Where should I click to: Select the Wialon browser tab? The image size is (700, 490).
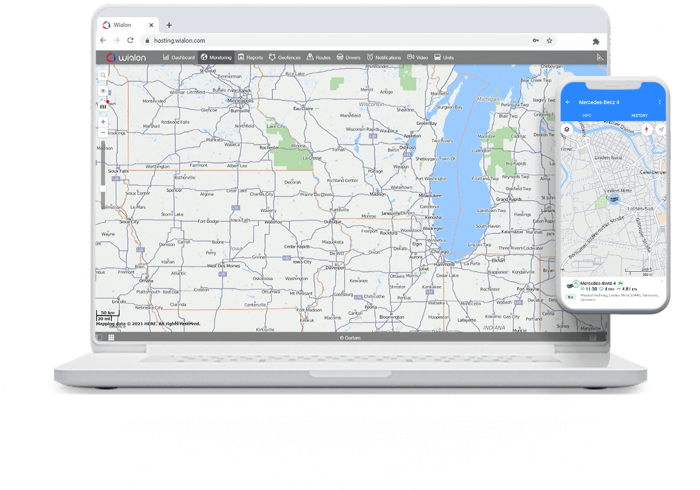[x=127, y=25]
